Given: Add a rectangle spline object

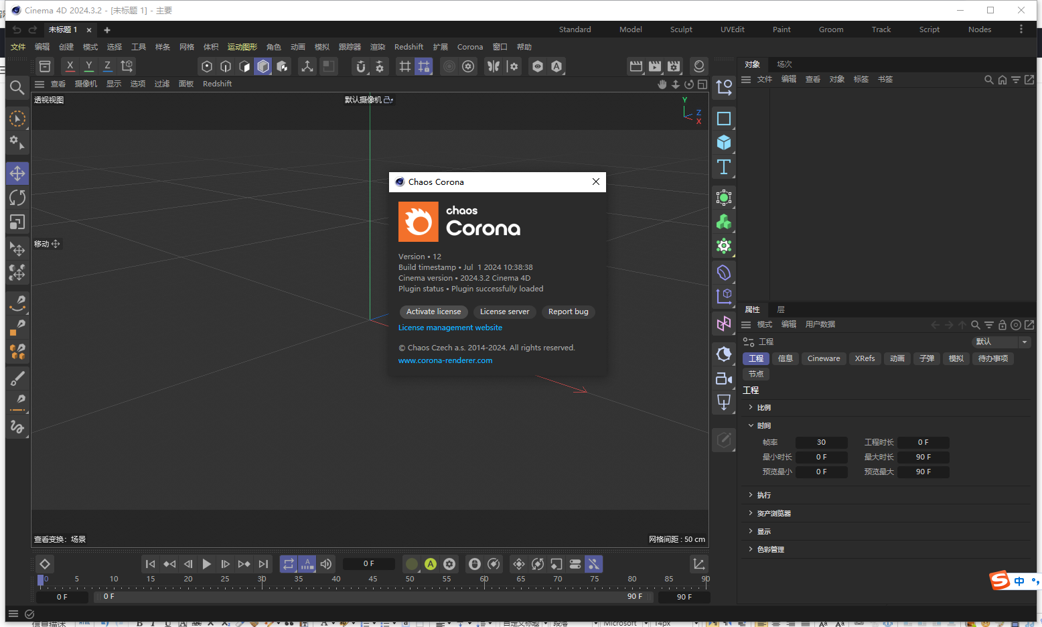Looking at the screenshot, I should (x=724, y=119).
